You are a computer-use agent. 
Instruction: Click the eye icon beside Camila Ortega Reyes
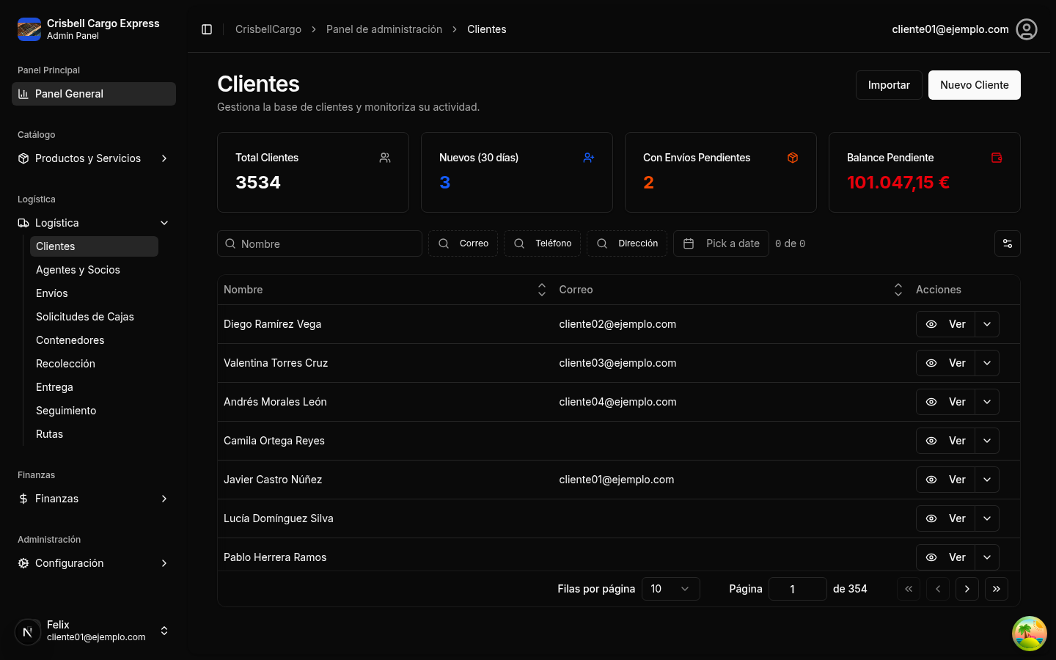pyautogui.click(x=931, y=440)
